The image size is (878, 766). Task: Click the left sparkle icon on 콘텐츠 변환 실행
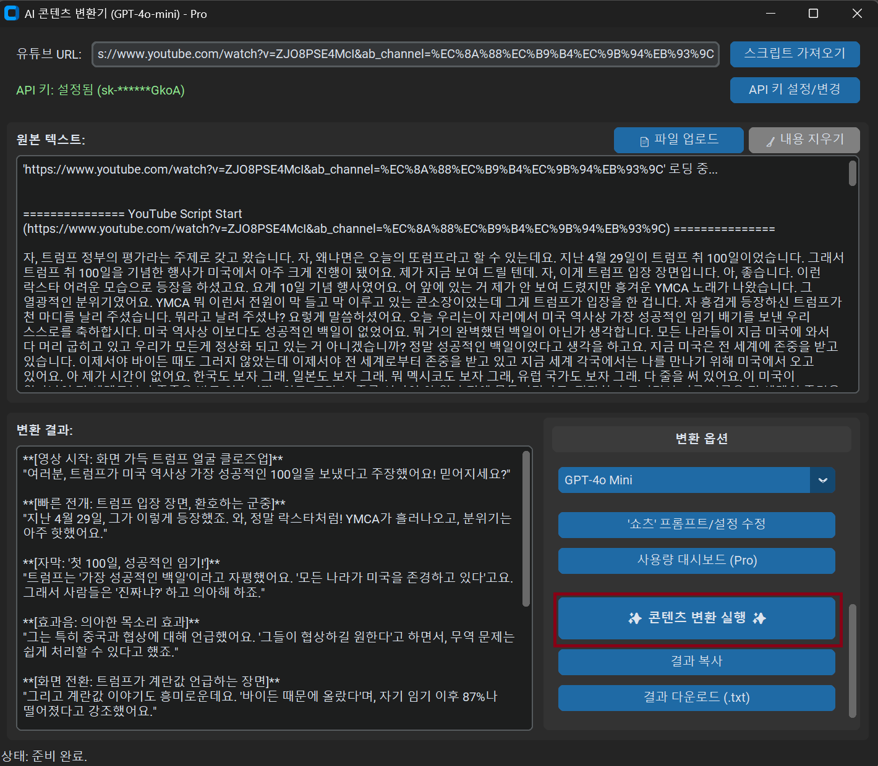click(635, 618)
